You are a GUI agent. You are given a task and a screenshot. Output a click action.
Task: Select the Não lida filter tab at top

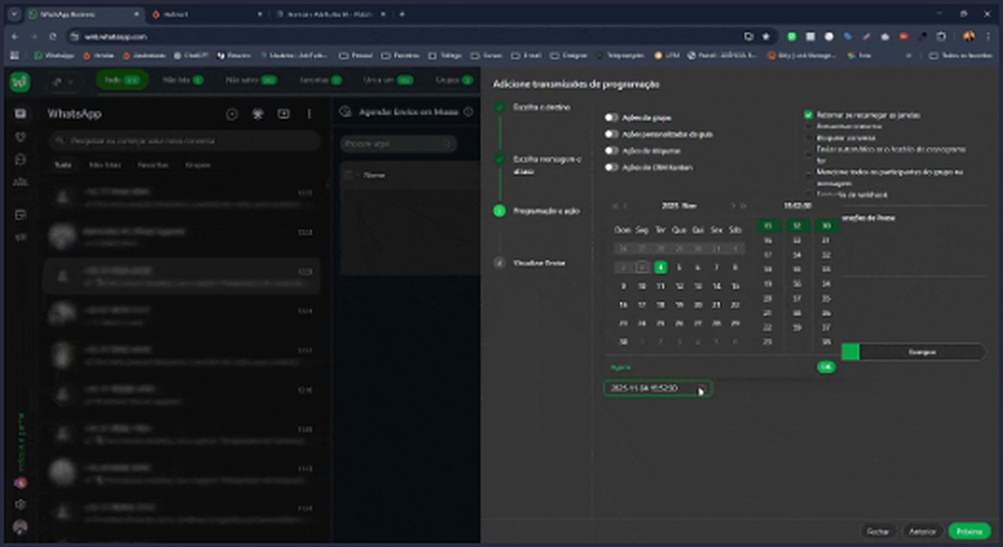[182, 80]
